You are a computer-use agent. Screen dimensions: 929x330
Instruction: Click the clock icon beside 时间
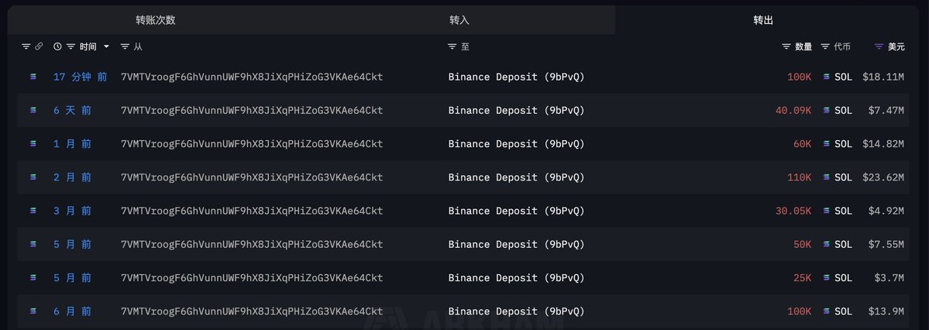pyautogui.click(x=57, y=46)
